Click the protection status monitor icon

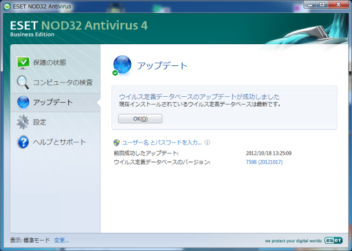pyautogui.click(x=23, y=63)
